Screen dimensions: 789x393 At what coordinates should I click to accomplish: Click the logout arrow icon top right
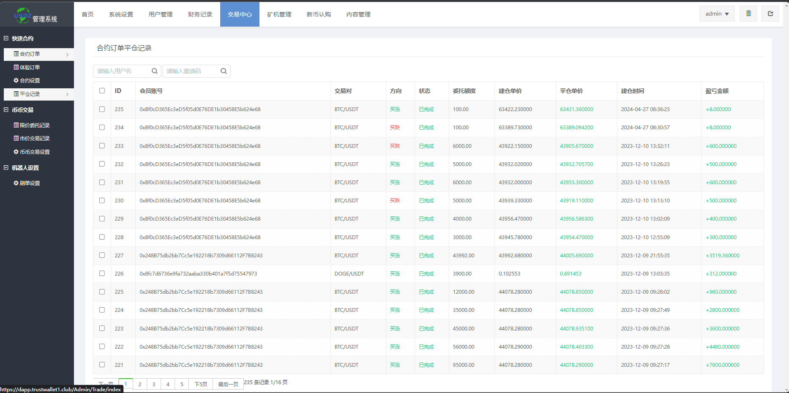[x=770, y=14]
